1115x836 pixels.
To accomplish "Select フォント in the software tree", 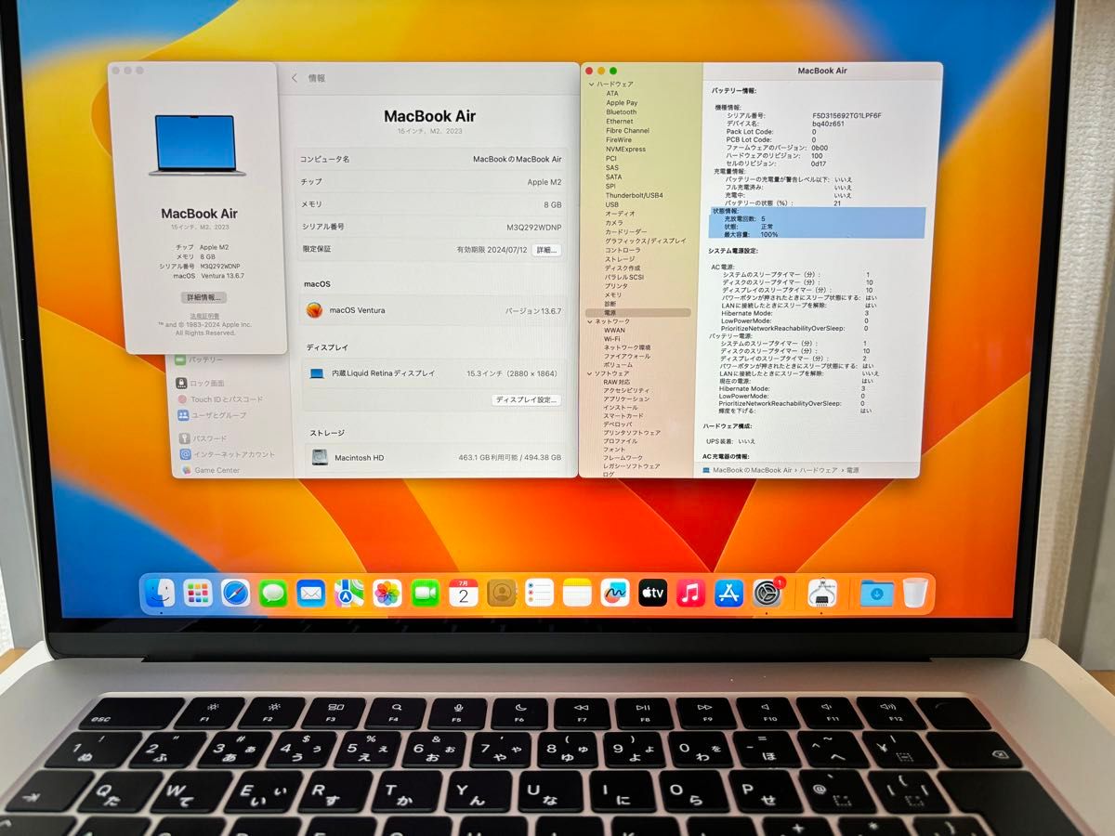I will pos(614,450).
